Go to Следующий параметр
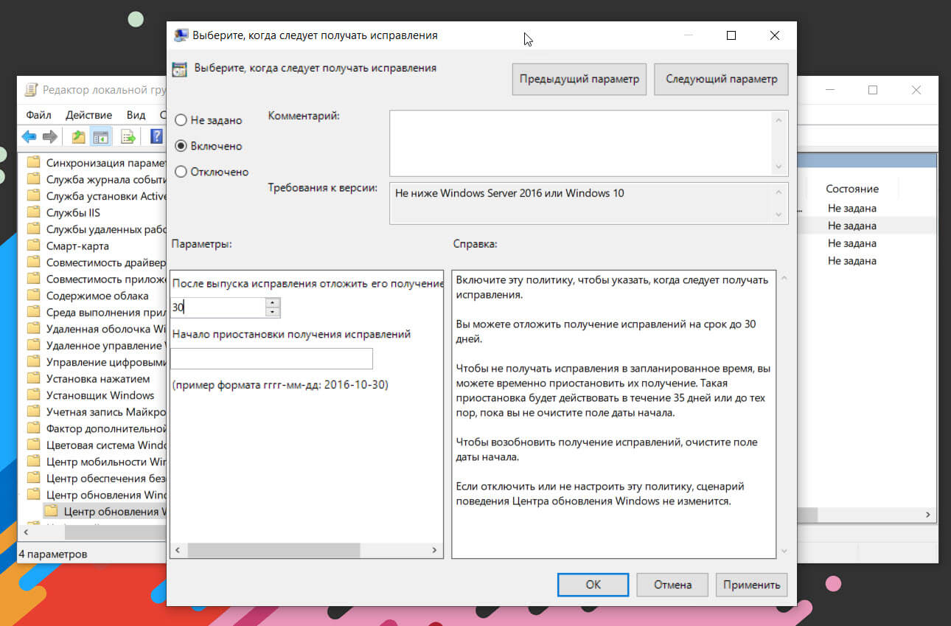The height and width of the screenshot is (626, 951). click(x=721, y=79)
